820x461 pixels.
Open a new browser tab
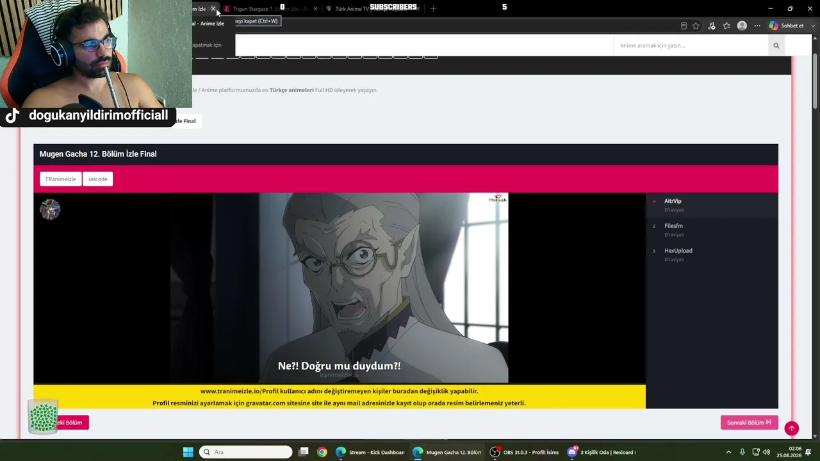(x=433, y=9)
